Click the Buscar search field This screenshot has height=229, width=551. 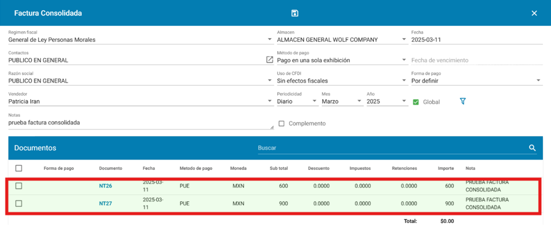pos(392,148)
